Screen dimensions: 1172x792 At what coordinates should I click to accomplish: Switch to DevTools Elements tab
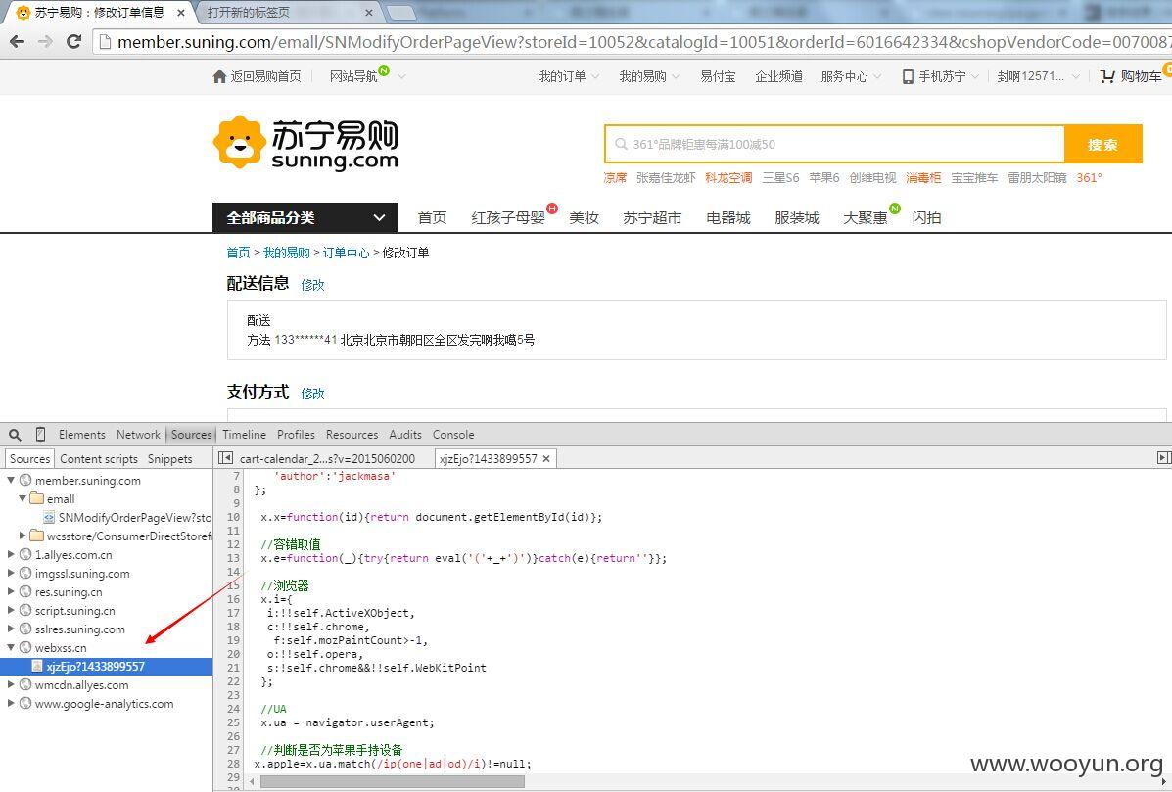(81, 434)
